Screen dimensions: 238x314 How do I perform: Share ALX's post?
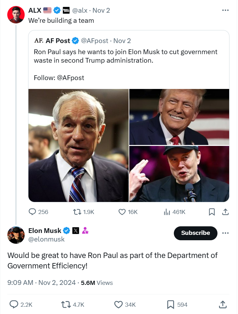click(225, 212)
